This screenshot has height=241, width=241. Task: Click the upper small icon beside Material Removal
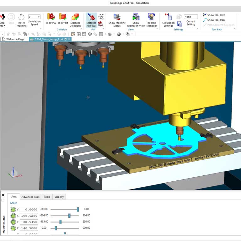tap(101, 16)
